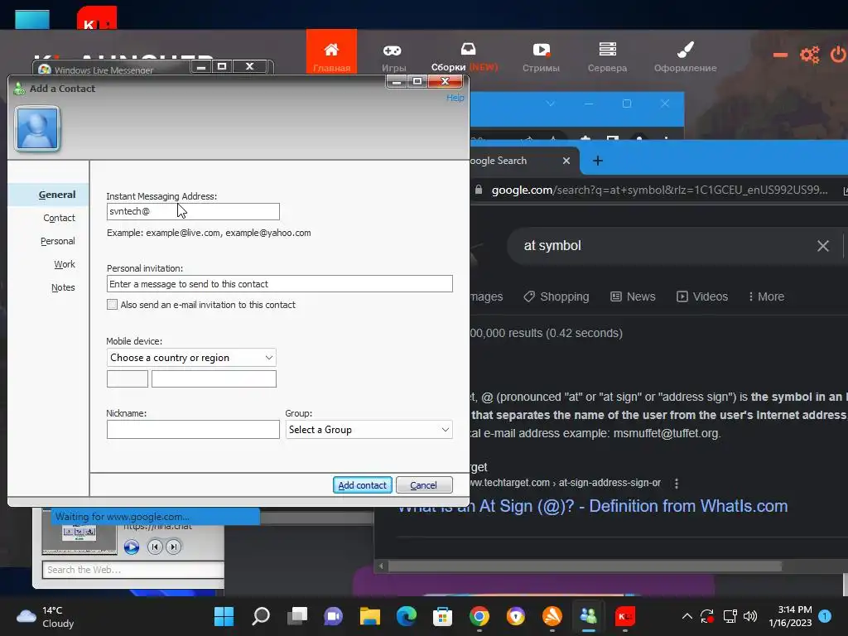The height and width of the screenshot is (636, 848).
Task: Open the Windows Start menu
Action: click(224, 616)
